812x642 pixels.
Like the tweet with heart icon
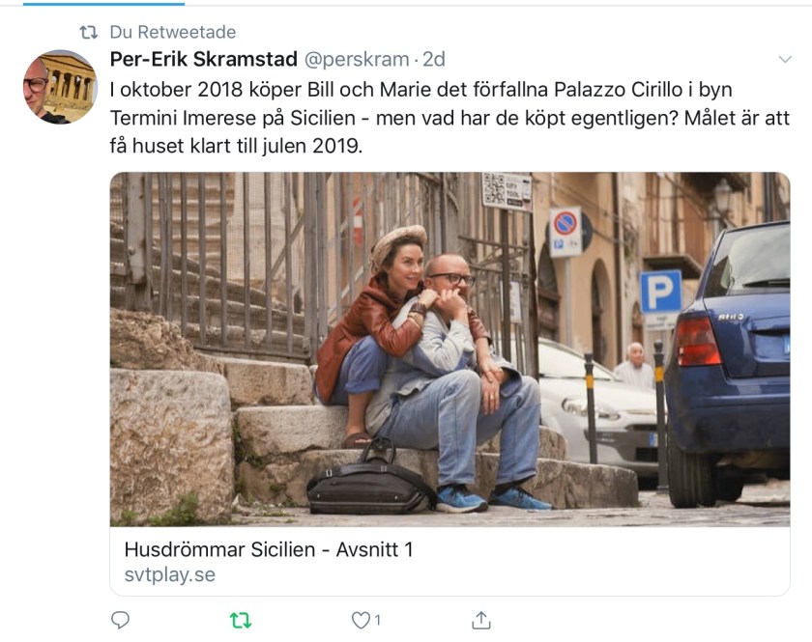361,620
